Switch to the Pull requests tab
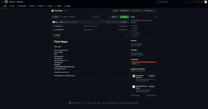208x109 pixels. [21, 6]
